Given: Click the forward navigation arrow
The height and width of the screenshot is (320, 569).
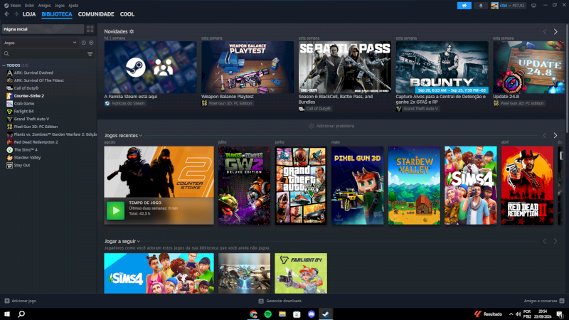Looking at the screenshot, I should click(x=16, y=14).
